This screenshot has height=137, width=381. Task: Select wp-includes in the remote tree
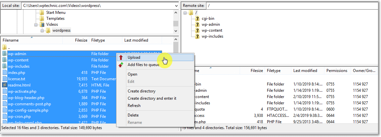(212, 36)
